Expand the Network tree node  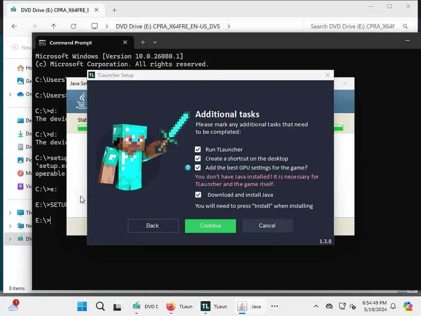10,226
